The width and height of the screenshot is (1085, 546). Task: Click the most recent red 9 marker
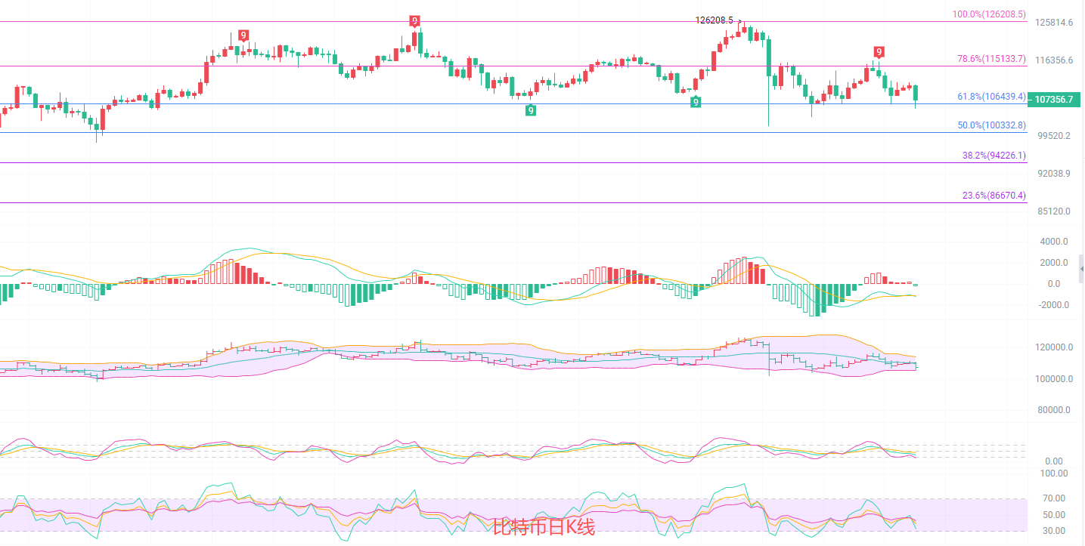click(878, 52)
